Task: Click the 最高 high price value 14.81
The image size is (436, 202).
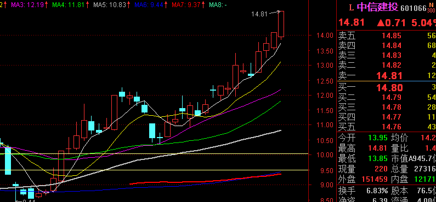Action: 378,148
